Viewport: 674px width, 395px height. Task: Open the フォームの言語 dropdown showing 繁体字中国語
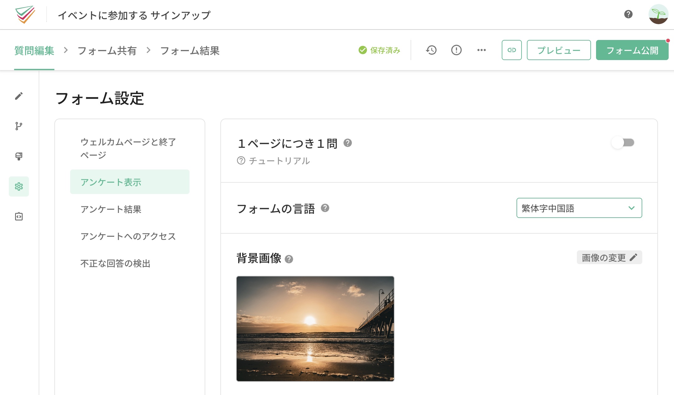pyautogui.click(x=579, y=208)
